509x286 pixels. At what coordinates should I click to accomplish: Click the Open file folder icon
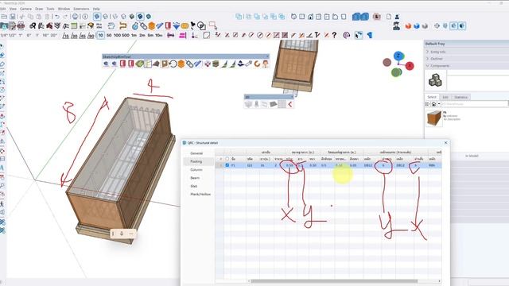(x=4, y=16)
